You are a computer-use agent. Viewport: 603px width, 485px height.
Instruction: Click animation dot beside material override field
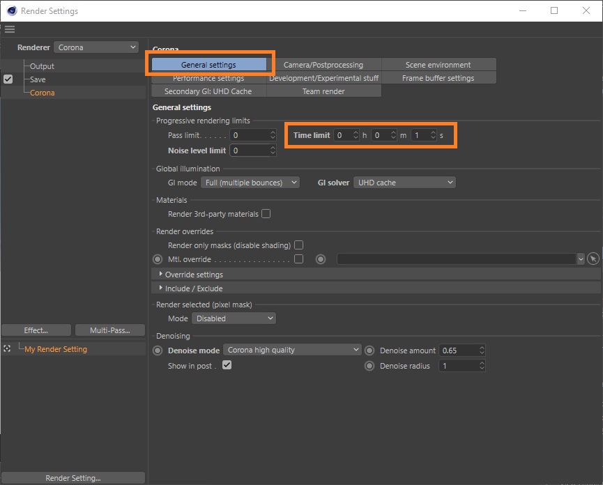click(321, 259)
